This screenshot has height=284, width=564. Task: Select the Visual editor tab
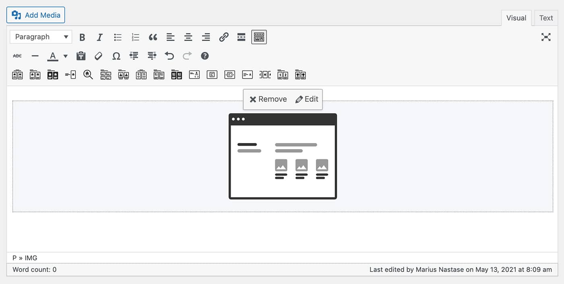coord(516,18)
